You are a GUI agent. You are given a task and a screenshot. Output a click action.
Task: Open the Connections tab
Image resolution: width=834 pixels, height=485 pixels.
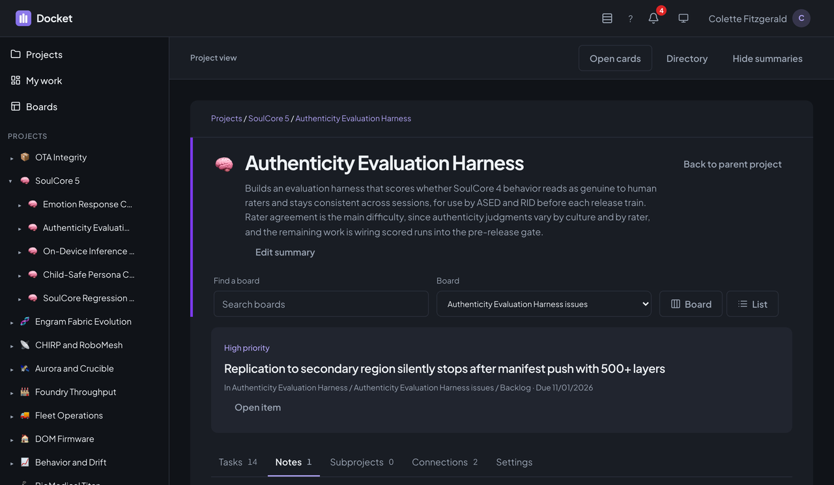[445, 462]
